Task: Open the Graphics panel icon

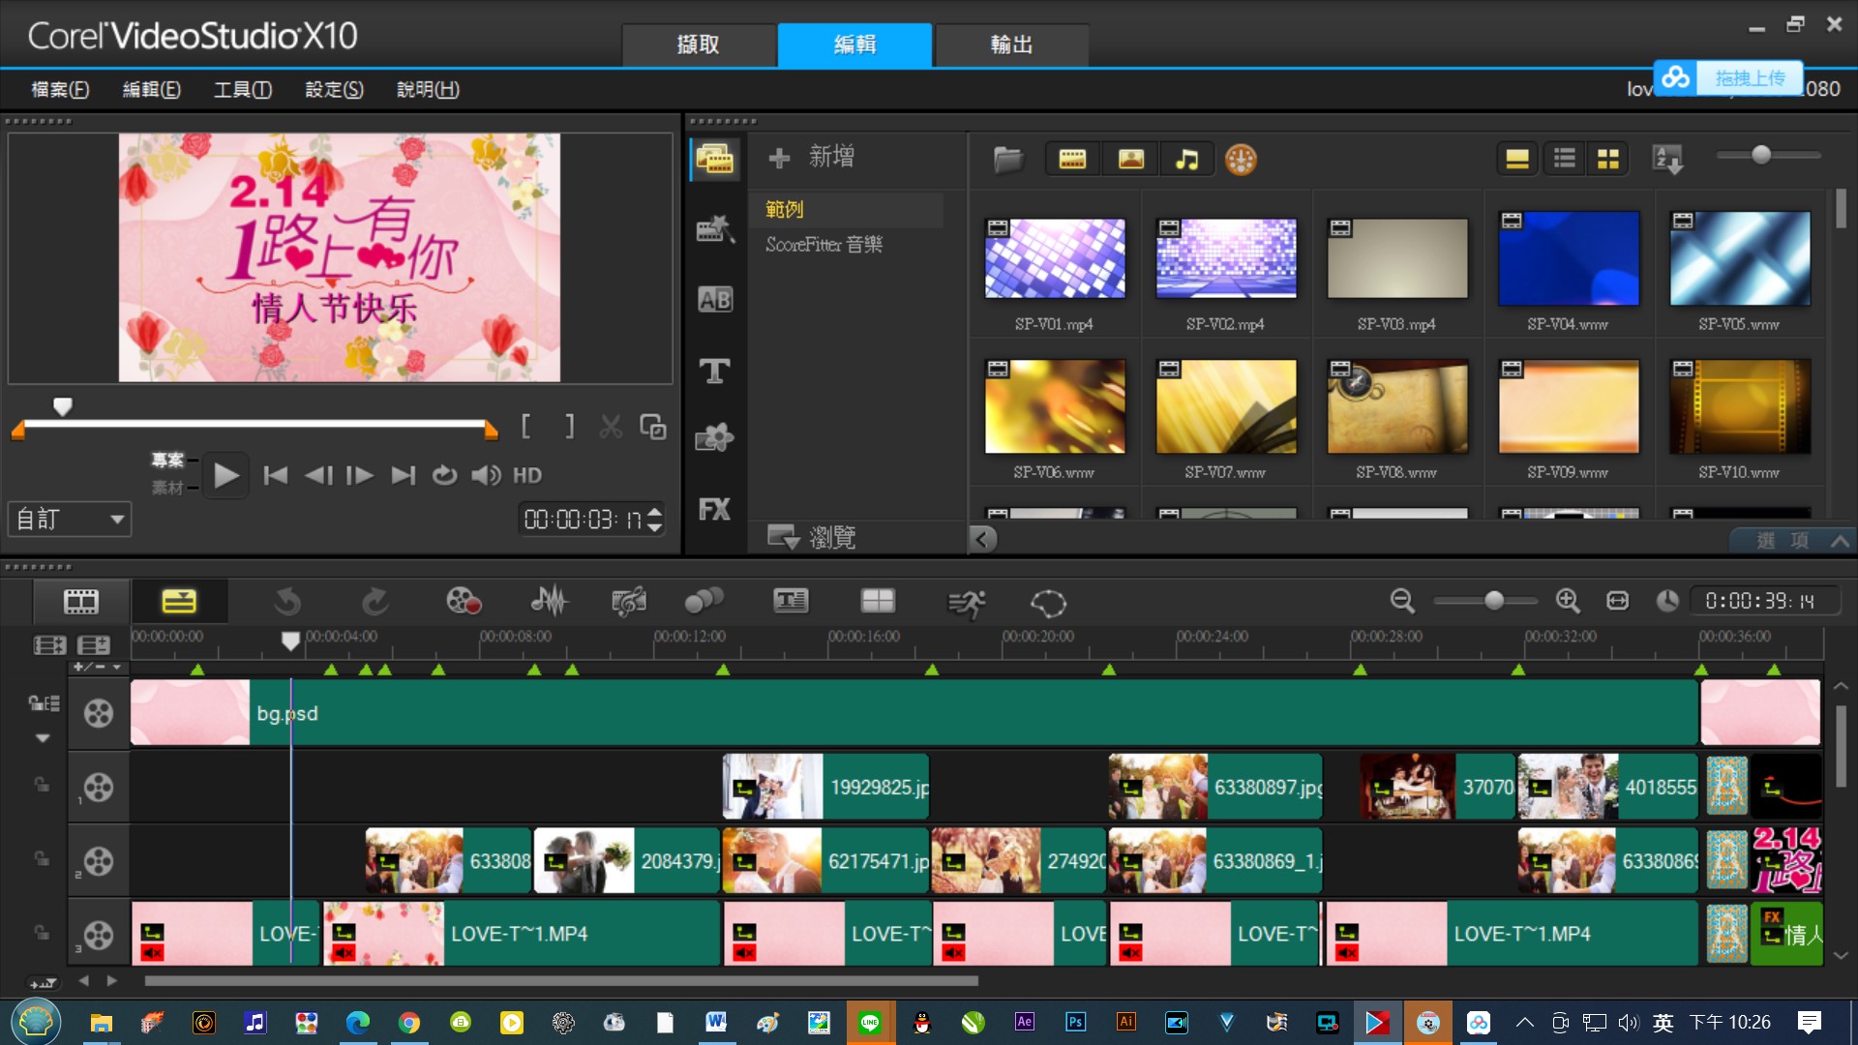Action: (x=715, y=438)
